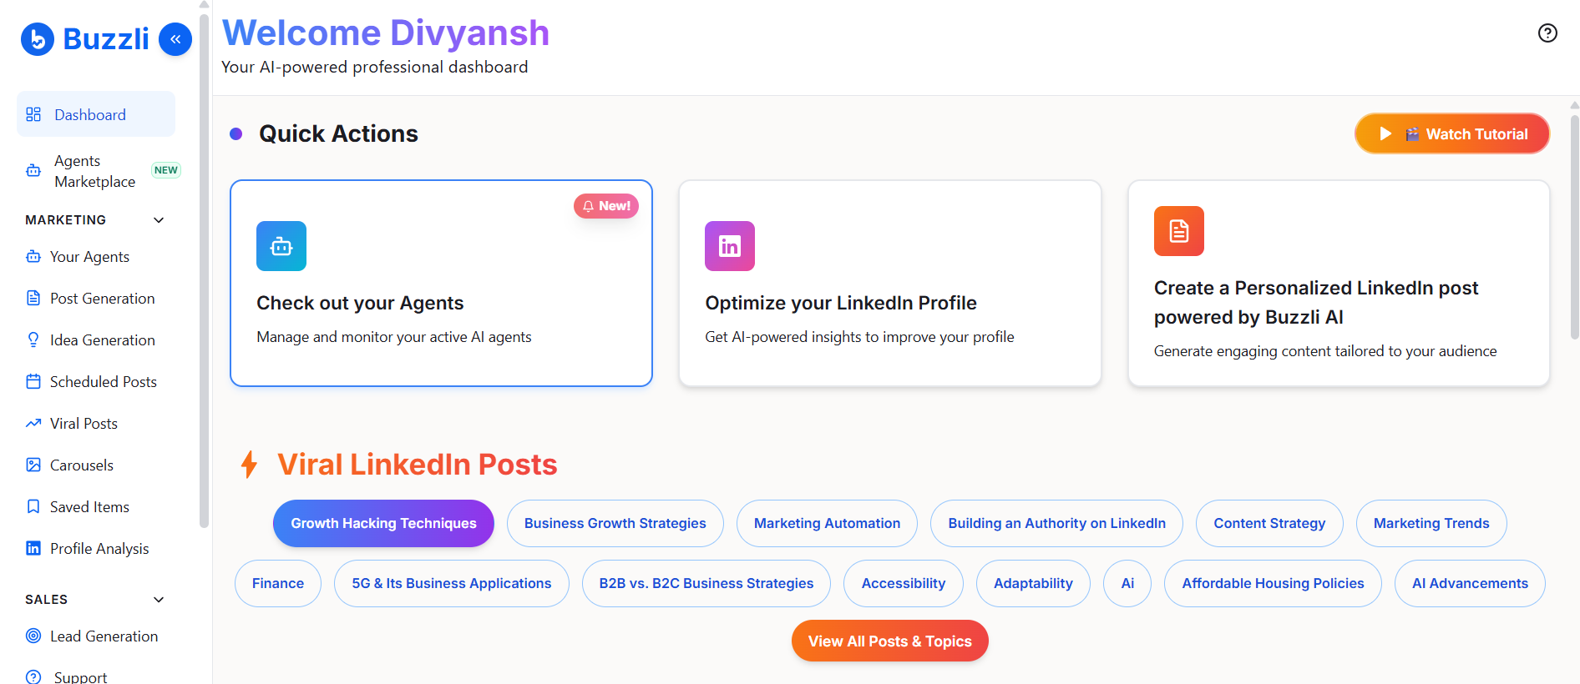Click the Dashboard grid icon
Screen dimensions: 1580x684
pos(33,114)
